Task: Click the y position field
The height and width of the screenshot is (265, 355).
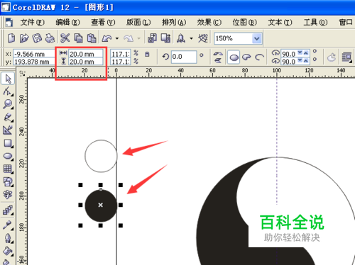Action: pyautogui.click(x=33, y=62)
